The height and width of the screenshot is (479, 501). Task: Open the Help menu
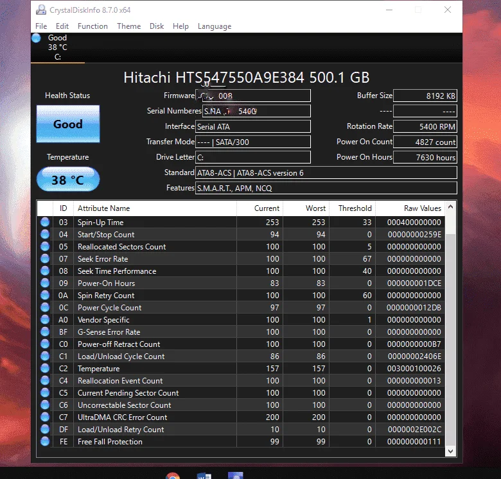pyautogui.click(x=180, y=26)
